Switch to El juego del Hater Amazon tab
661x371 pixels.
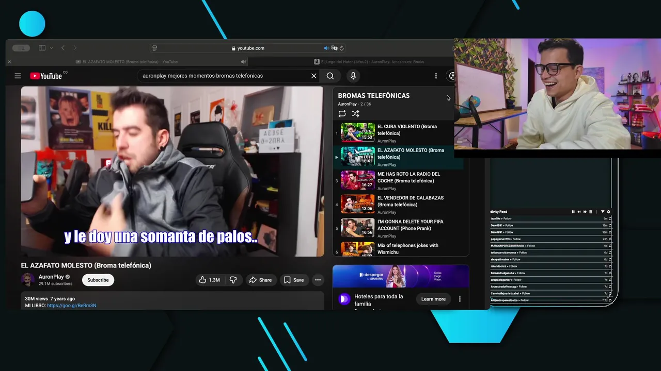369,62
